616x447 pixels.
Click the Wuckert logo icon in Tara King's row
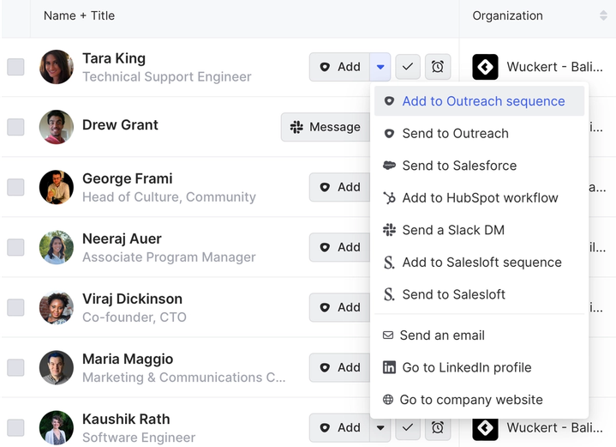pos(486,67)
